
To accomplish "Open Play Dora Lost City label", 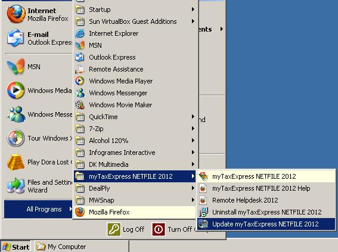I will [x=50, y=162].
